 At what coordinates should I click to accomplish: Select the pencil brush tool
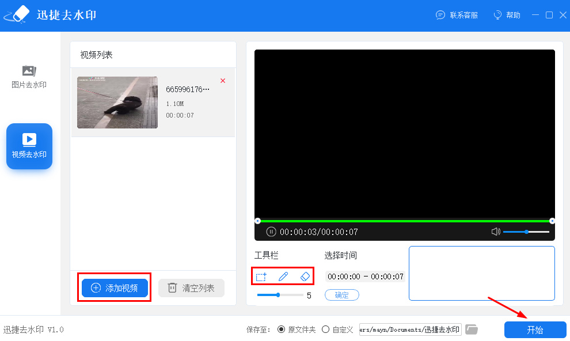283,276
